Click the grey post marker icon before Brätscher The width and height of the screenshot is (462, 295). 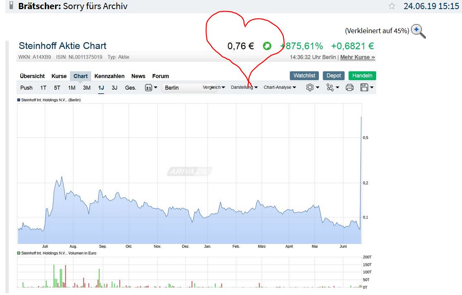pos(11,5)
